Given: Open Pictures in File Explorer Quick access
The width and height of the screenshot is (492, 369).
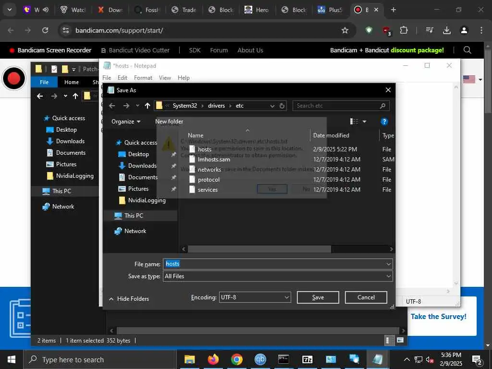Looking at the screenshot, I should click(66, 164).
